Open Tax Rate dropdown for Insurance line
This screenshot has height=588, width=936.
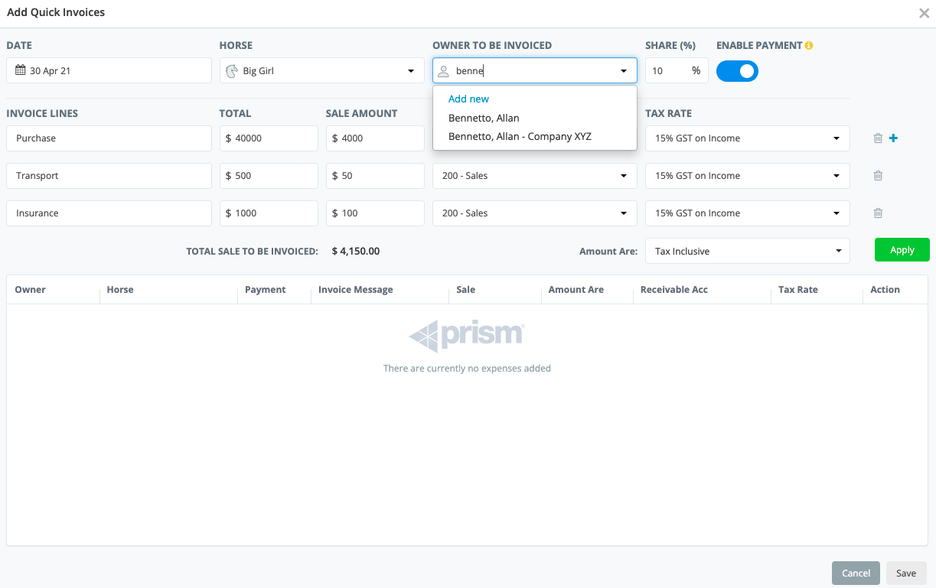(747, 213)
